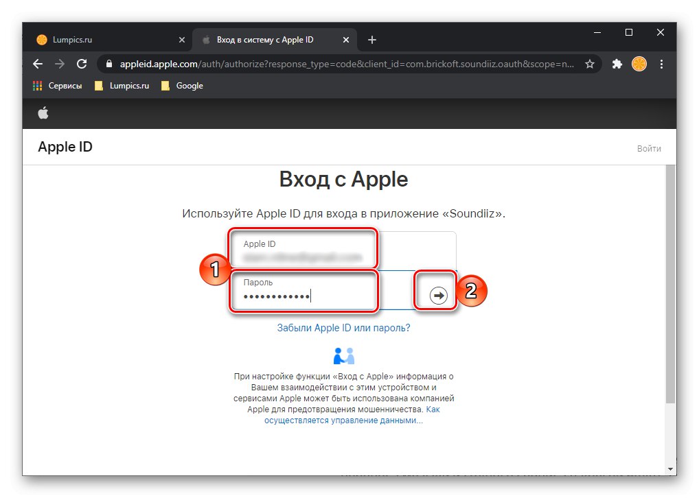This screenshot has width=699, height=498.
Task: Open the Chrome profile avatar
Action: pos(639,64)
